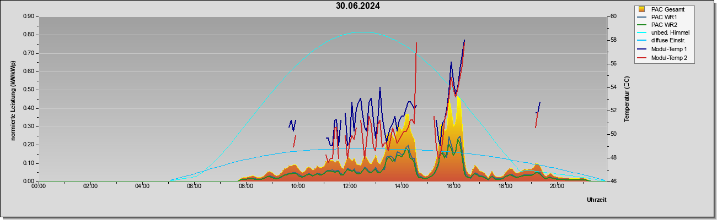The image size is (717, 220).
Task: Click the 46 value on temperature axis
Action: [613, 181]
